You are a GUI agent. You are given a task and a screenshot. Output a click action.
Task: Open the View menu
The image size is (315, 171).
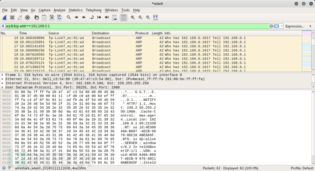click(24, 10)
